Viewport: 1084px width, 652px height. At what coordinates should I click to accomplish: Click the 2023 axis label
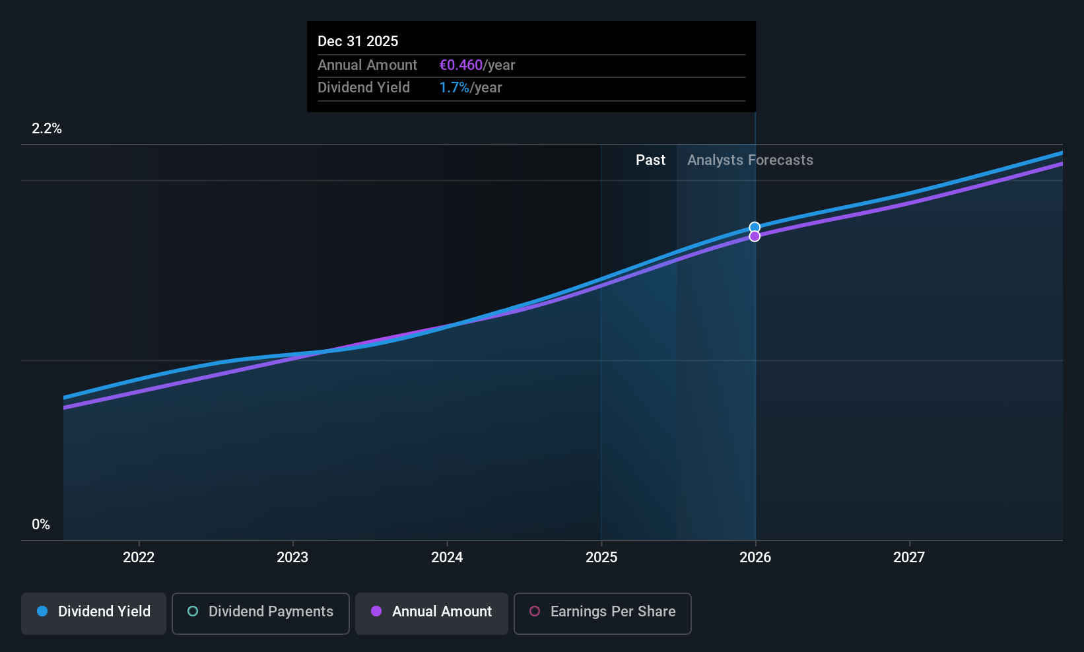[x=292, y=557]
